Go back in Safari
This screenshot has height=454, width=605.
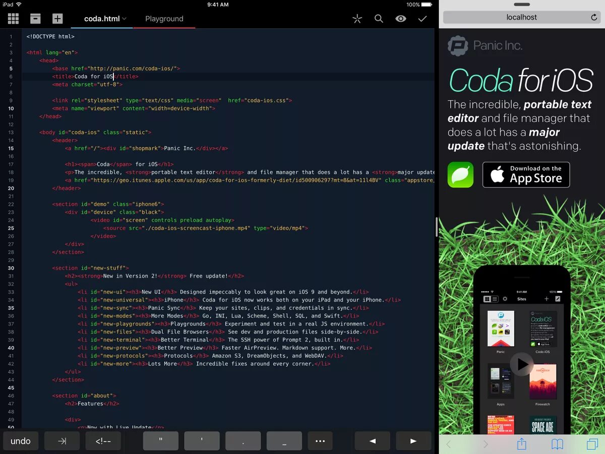click(449, 444)
